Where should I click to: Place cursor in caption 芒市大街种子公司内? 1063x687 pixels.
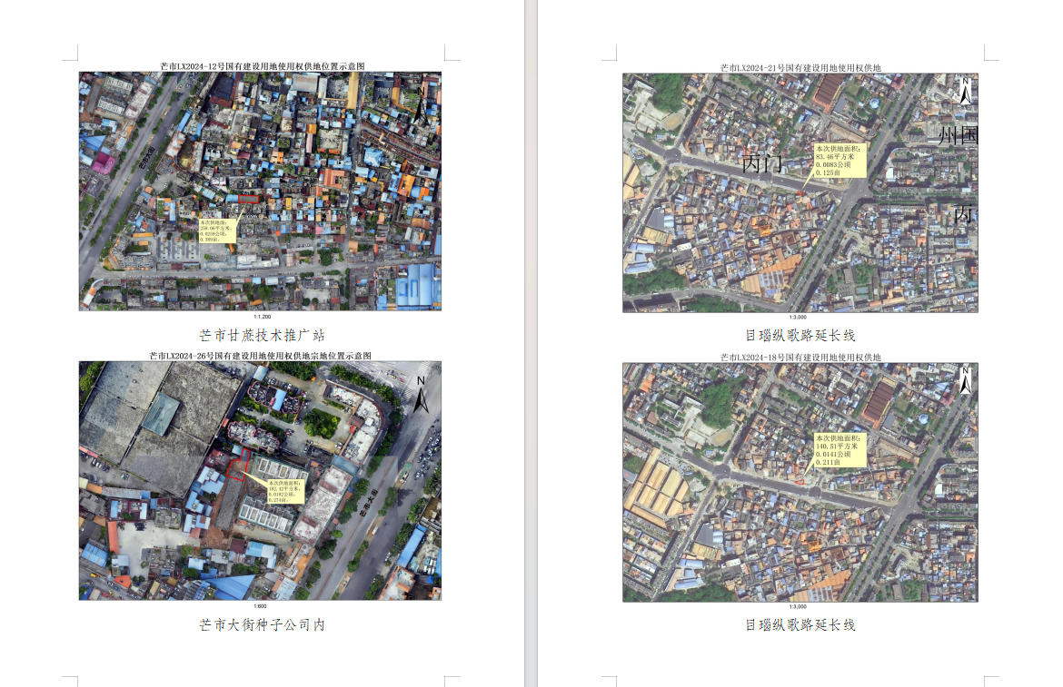click(262, 624)
